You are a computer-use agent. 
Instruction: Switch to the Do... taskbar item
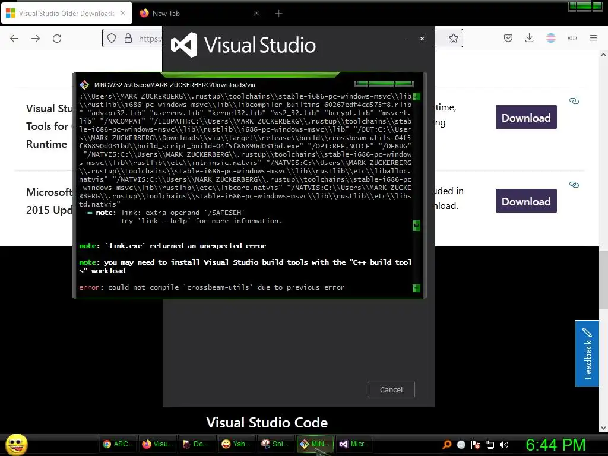pyautogui.click(x=197, y=444)
